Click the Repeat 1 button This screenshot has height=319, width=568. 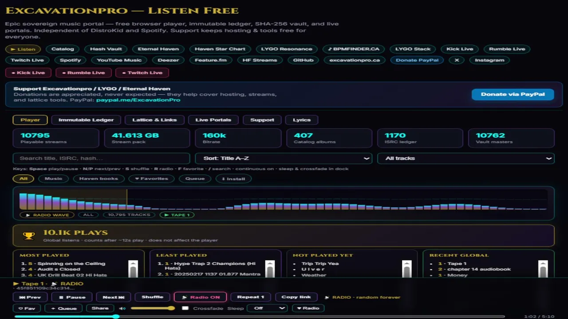(251, 297)
